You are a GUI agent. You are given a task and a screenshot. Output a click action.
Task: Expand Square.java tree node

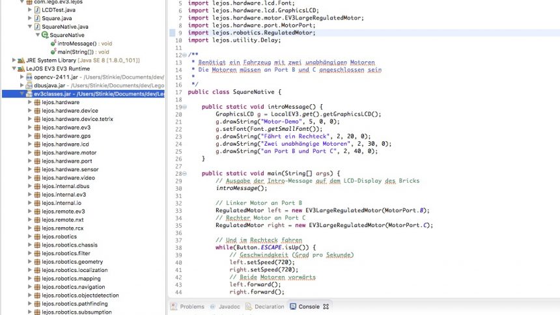pyautogui.click(x=30, y=18)
